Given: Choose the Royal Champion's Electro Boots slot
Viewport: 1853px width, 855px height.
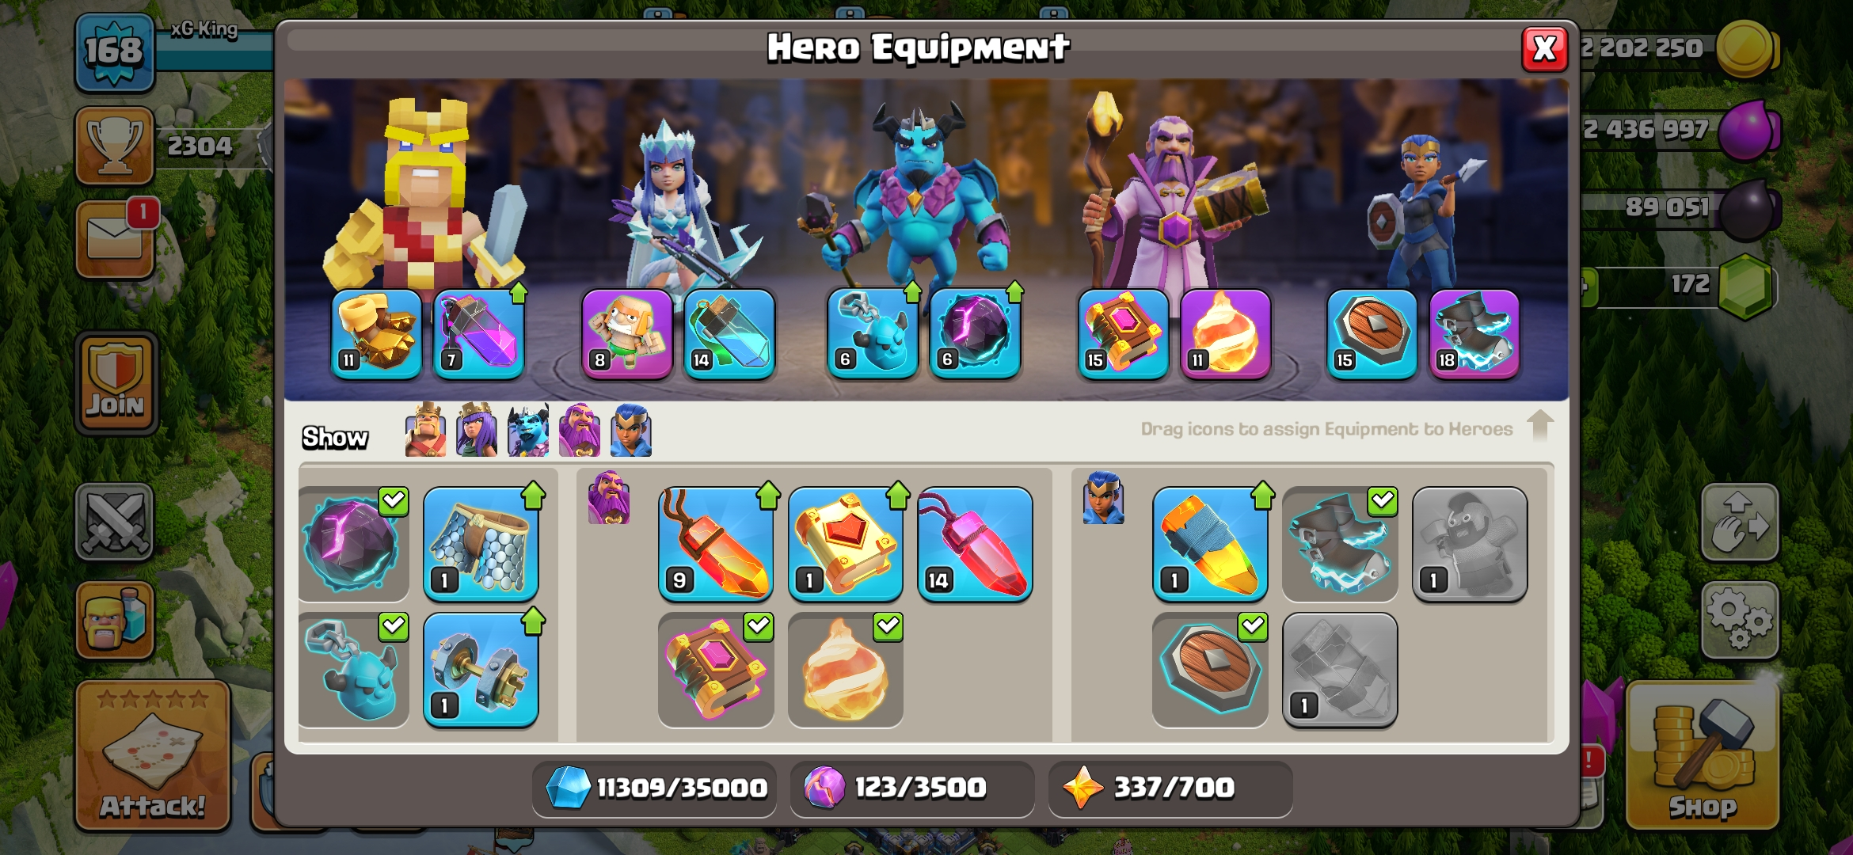Looking at the screenshot, I should 1474,333.
